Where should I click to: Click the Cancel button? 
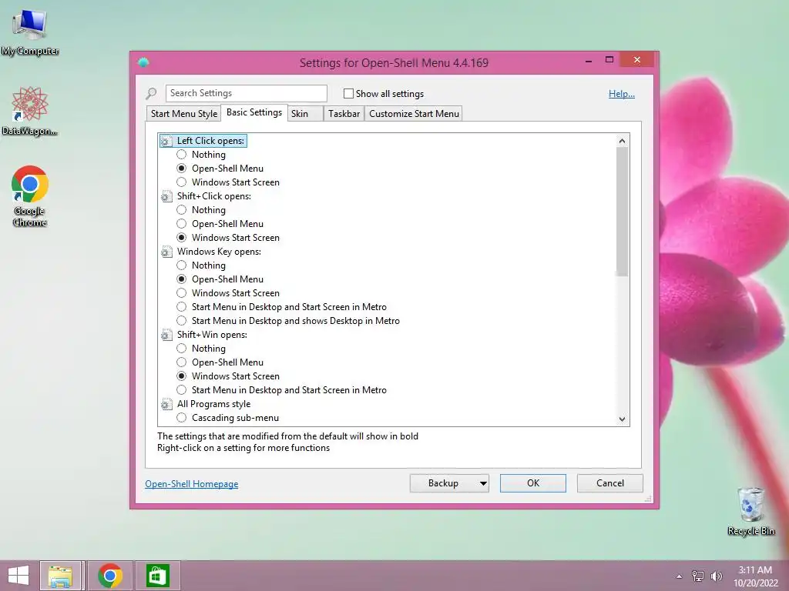[610, 483]
